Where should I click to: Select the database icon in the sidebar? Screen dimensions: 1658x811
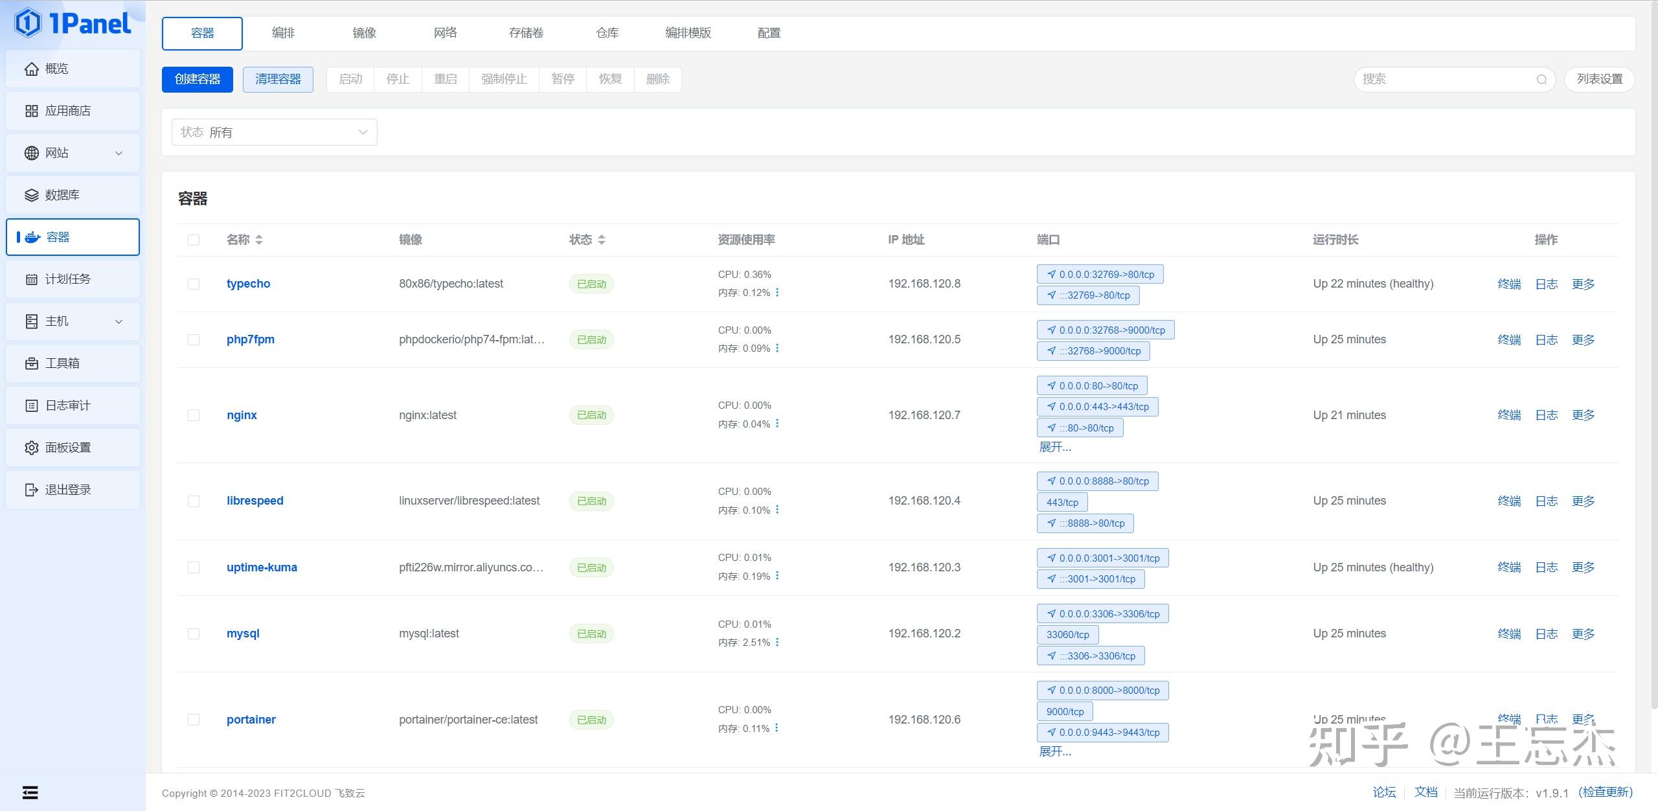pyautogui.click(x=32, y=194)
